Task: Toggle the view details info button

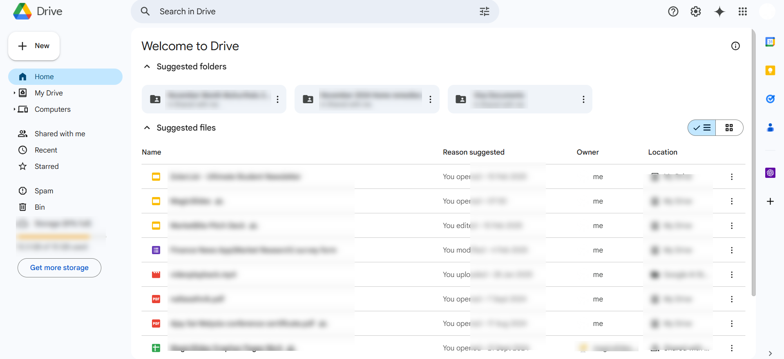Action: pos(735,46)
